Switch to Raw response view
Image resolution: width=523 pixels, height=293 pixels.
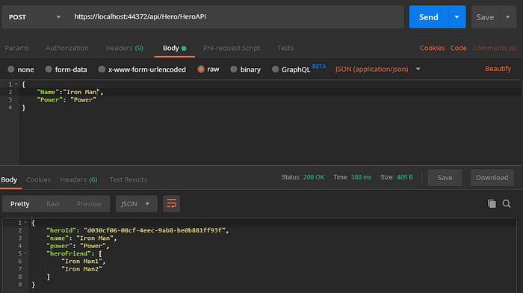53,204
